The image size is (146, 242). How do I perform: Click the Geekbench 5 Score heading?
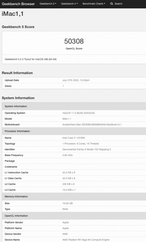18,27
